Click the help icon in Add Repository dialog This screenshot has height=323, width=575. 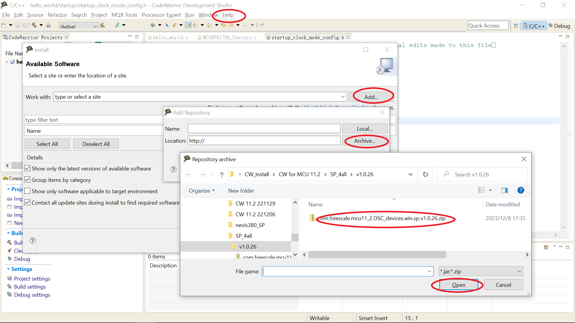point(173,169)
